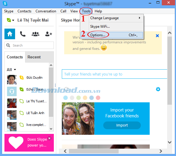Click the mood message input box

click(114, 74)
